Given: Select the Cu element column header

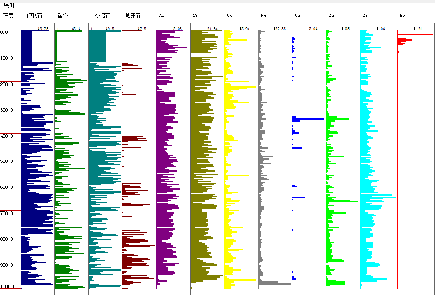Looking at the screenshot, I should coord(297,16).
